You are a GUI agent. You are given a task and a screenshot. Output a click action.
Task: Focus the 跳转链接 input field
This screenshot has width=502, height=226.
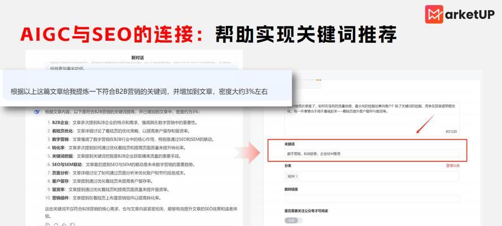tap(372, 199)
